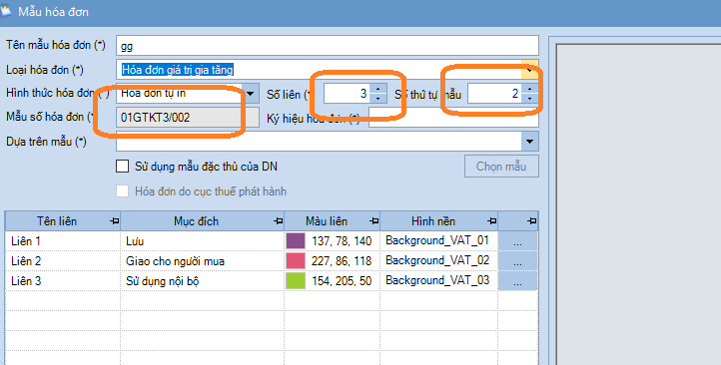
Task: Increase the Số thứ tự mẫu value
Action: pos(529,89)
